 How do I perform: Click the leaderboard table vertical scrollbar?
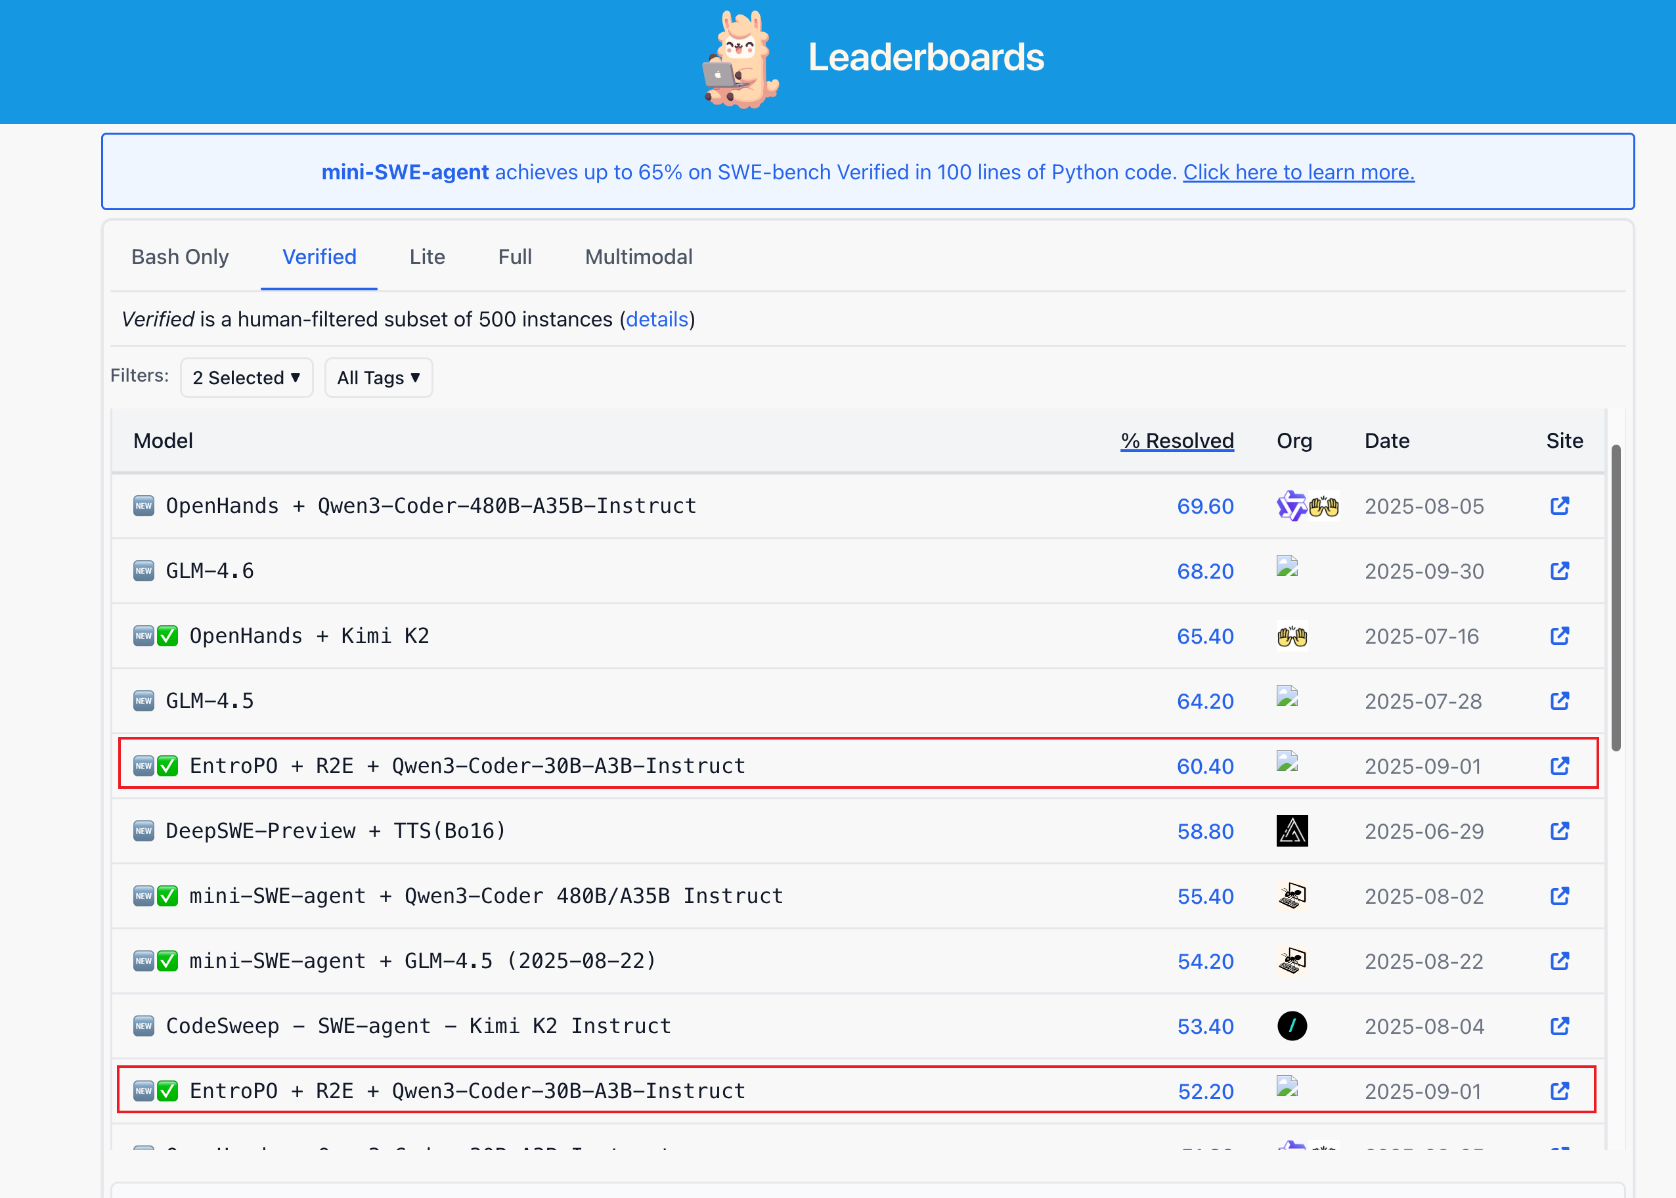point(1616,598)
